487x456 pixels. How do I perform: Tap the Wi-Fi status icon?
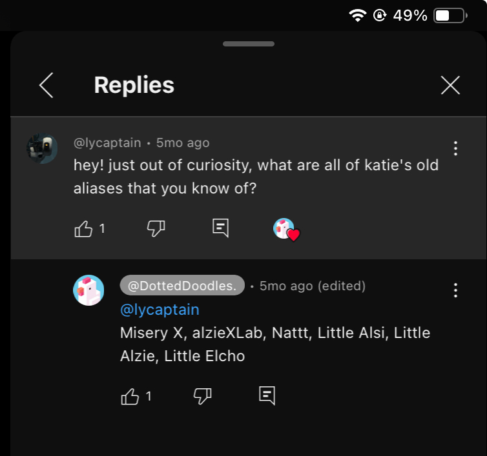tap(357, 15)
